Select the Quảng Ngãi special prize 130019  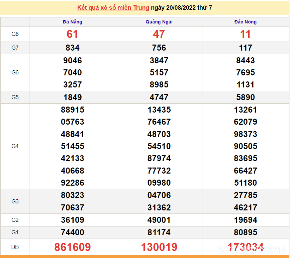(159, 247)
